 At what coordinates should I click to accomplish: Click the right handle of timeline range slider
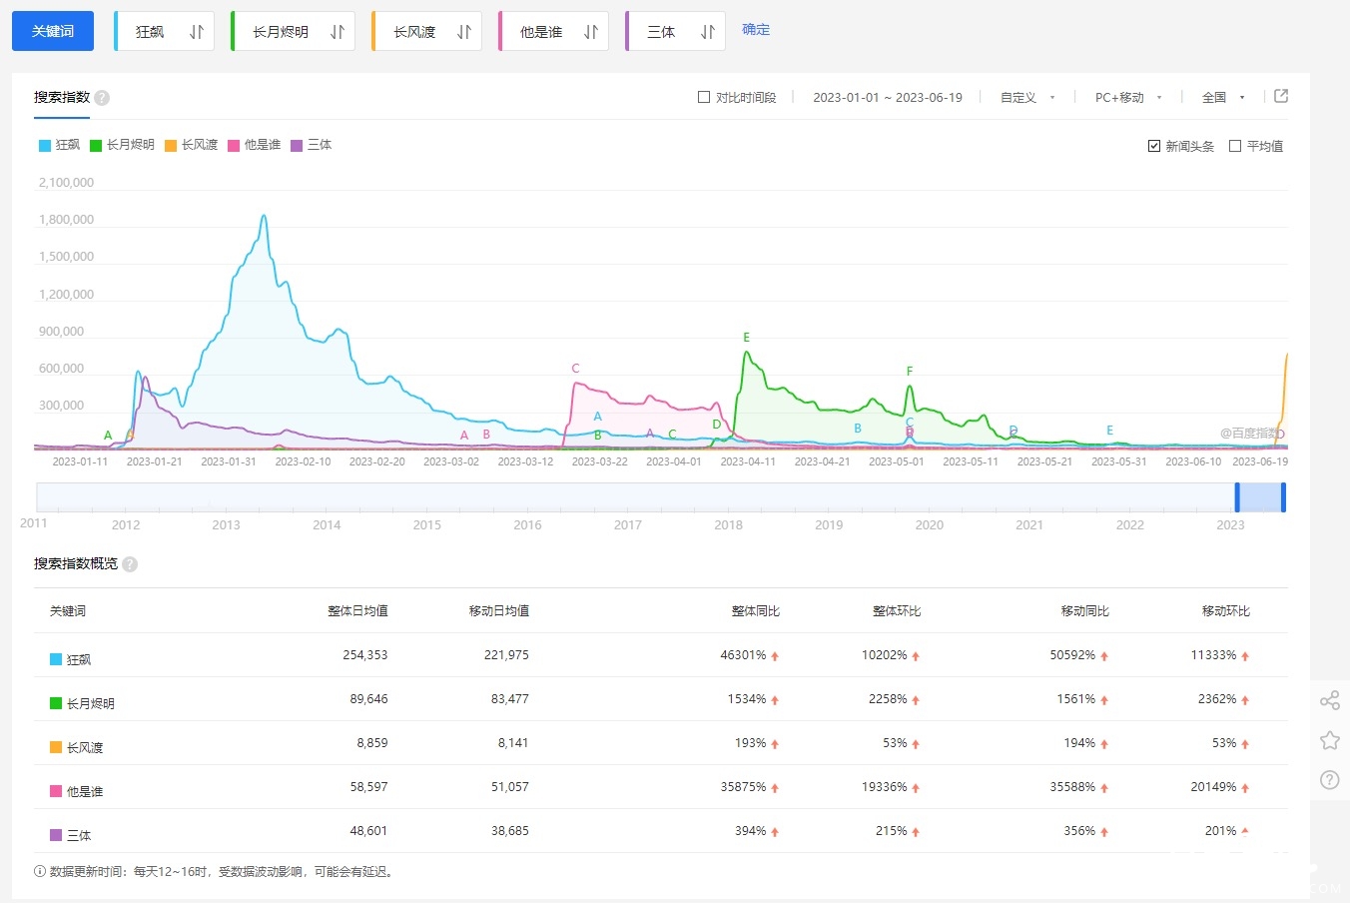1283,497
